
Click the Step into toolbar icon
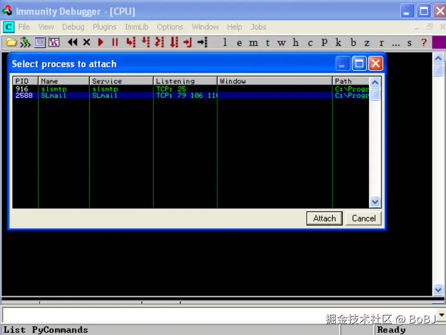tap(131, 42)
